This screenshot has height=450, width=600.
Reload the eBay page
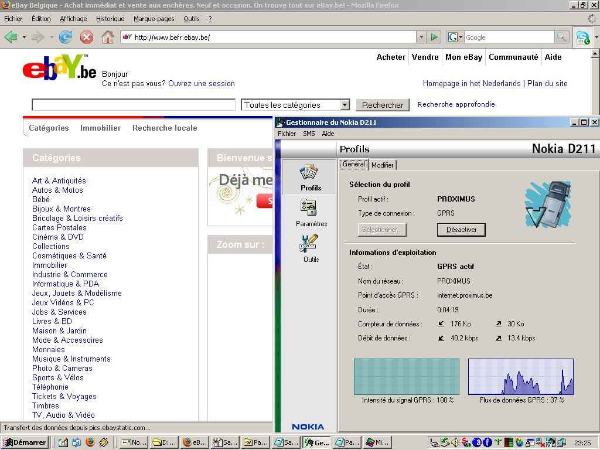click(x=66, y=37)
